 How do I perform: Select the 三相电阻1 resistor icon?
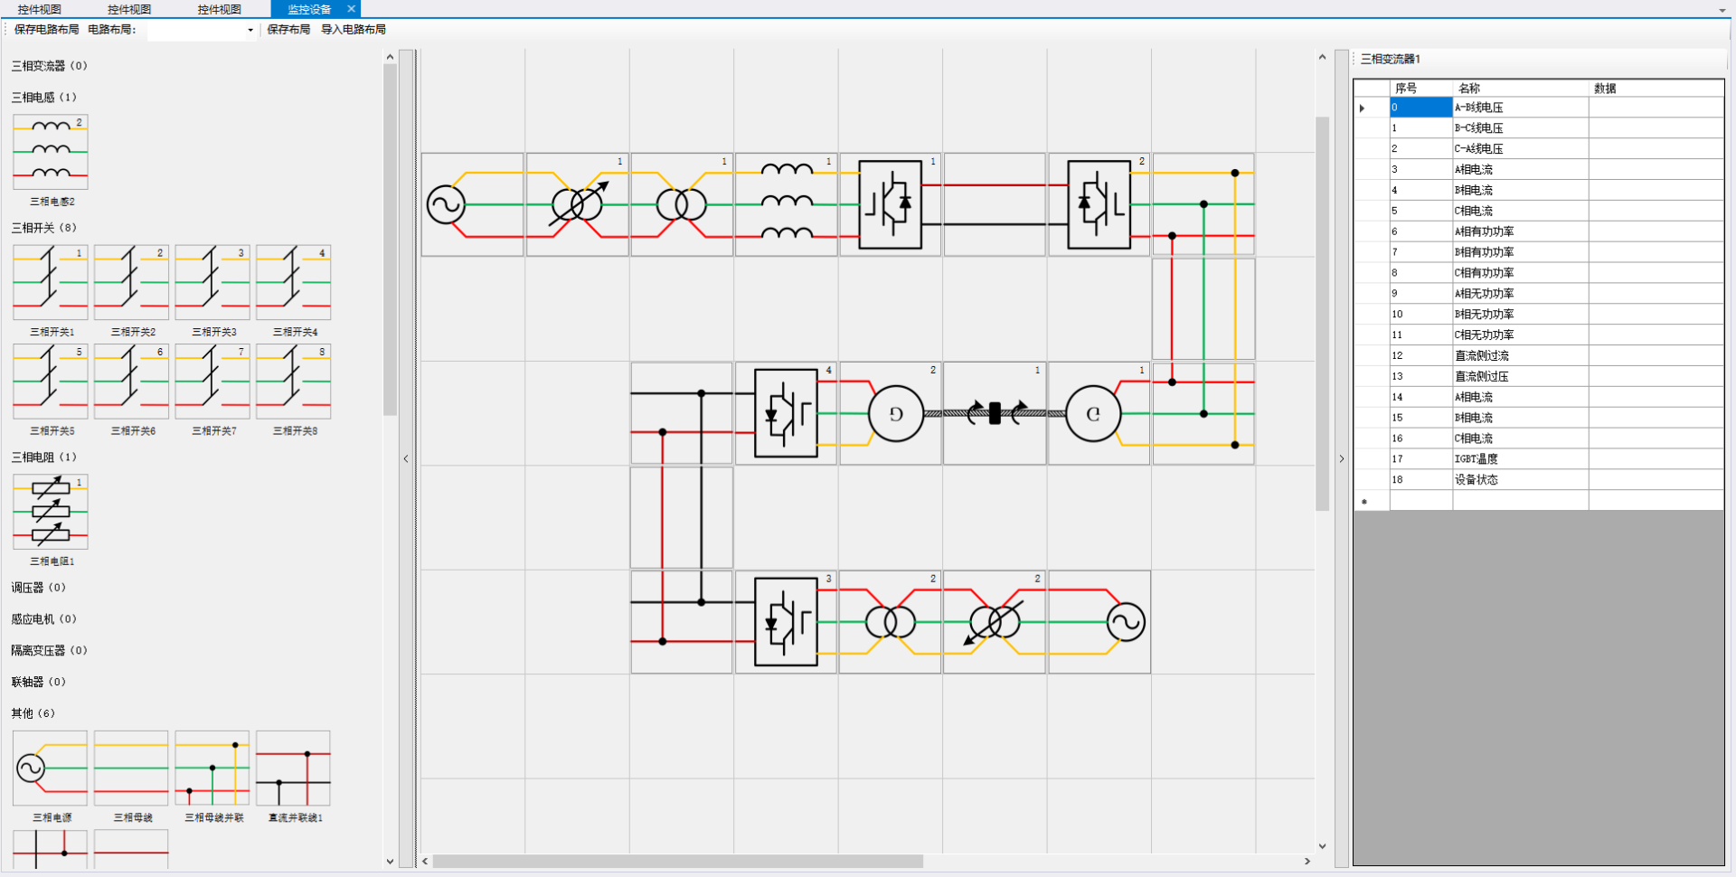tap(51, 512)
